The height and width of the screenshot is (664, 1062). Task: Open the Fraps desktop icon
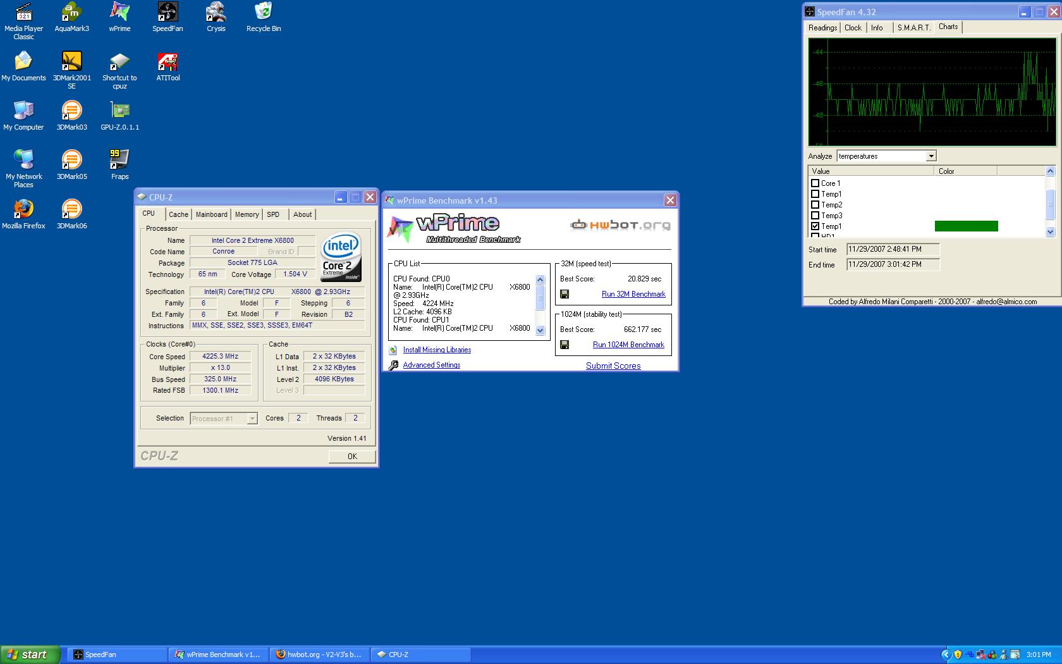tap(119, 165)
